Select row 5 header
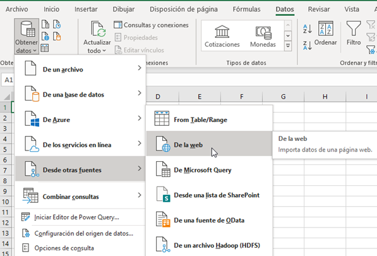The image size is (377, 256). pos(5,149)
